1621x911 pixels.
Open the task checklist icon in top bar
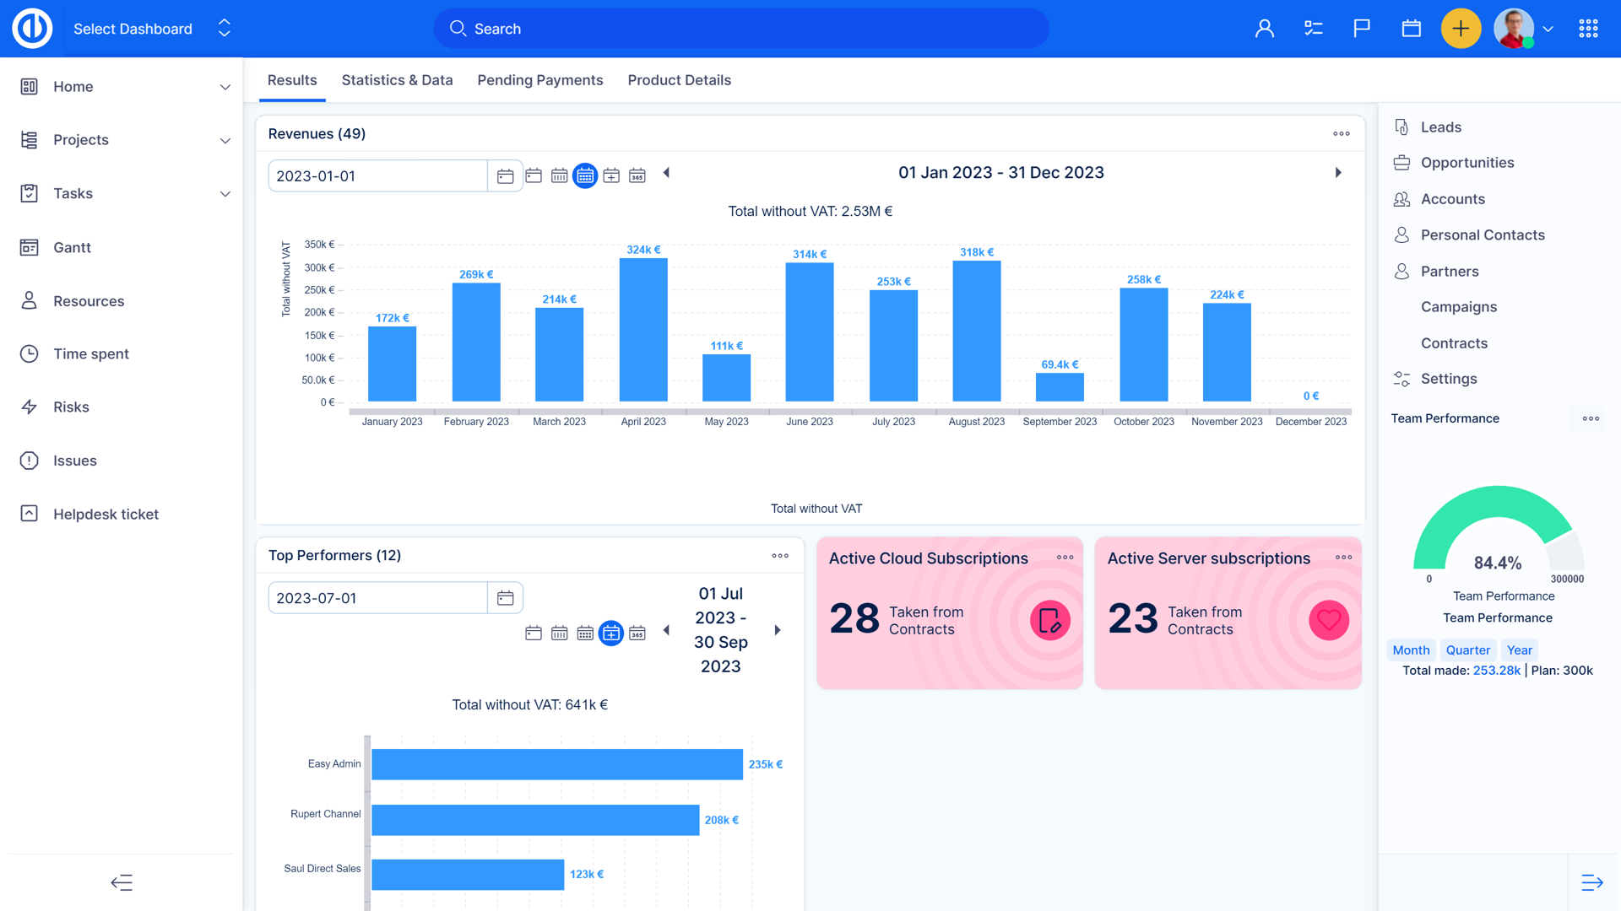tap(1313, 28)
